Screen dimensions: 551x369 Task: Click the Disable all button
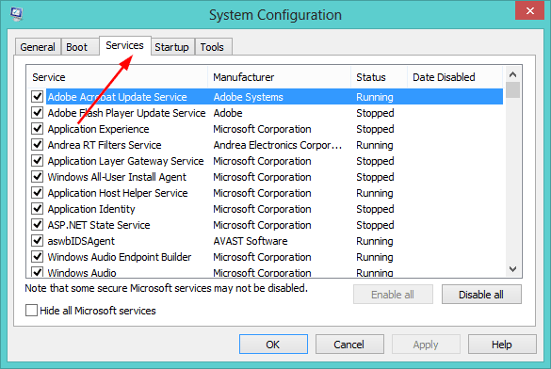[x=481, y=295]
